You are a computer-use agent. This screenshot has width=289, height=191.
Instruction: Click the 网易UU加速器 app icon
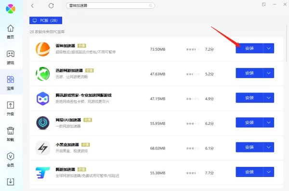coord(43,123)
